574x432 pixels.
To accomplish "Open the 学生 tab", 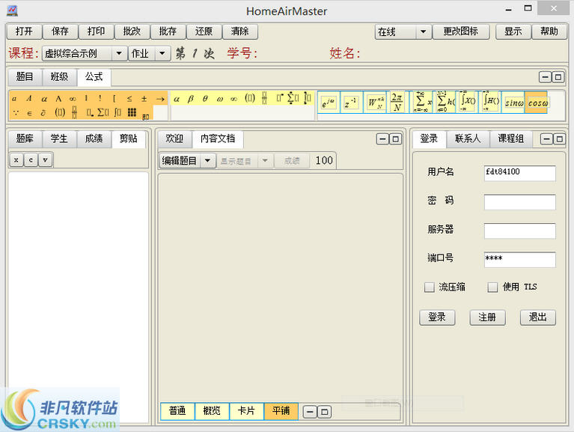I will tap(59, 139).
